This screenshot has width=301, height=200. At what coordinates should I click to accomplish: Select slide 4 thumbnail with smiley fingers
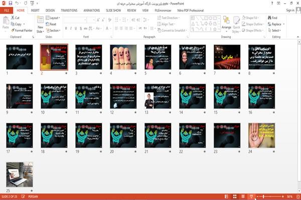123,57
